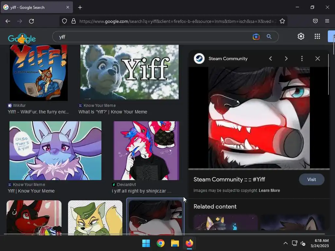
Task: Open second related content thumbnail
Action: (292, 222)
